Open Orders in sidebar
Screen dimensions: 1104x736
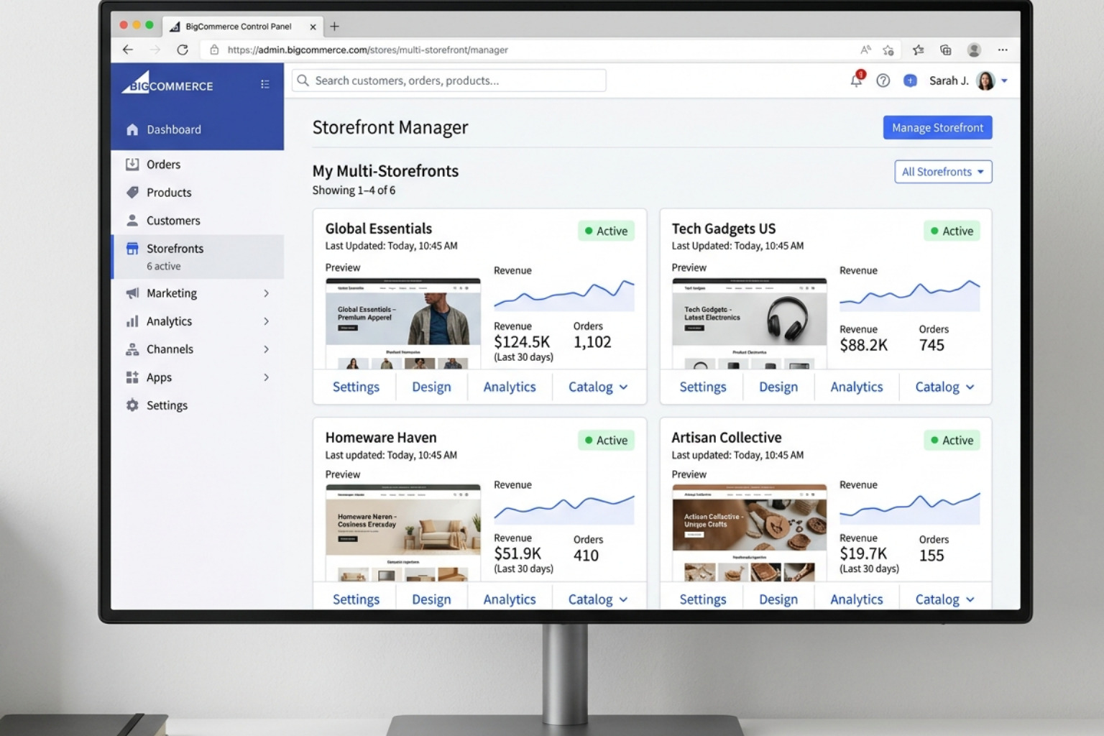point(198,164)
